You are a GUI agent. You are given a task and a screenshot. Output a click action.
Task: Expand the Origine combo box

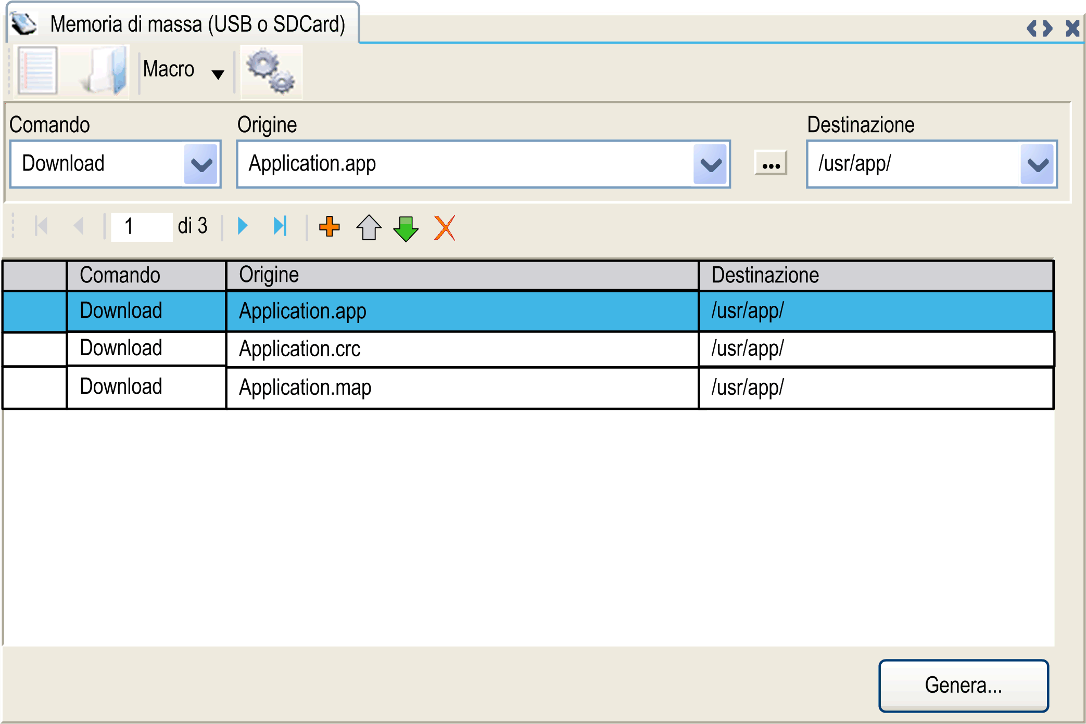point(710,164)
